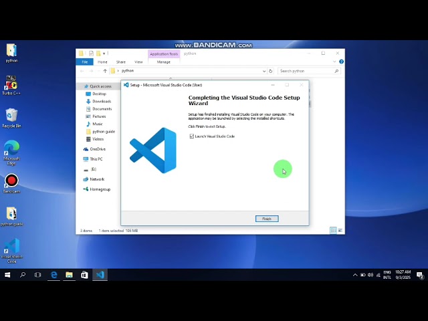Click the Explorer Up arrow button

(x=105, y=71)
